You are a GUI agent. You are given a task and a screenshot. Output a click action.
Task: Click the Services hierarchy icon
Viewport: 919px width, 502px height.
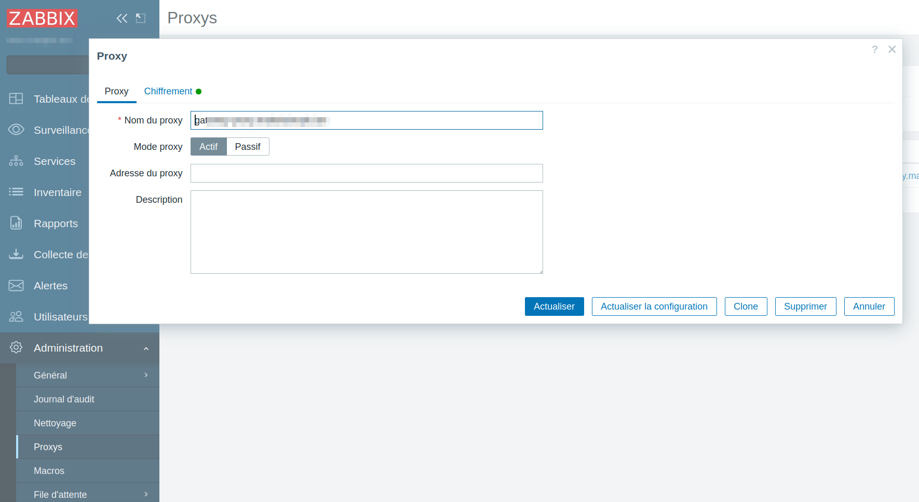(16, 161)
